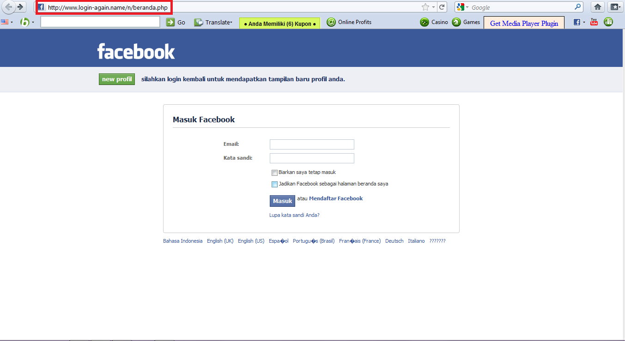Click the Translate toolbar icon

tap(199, 22)
